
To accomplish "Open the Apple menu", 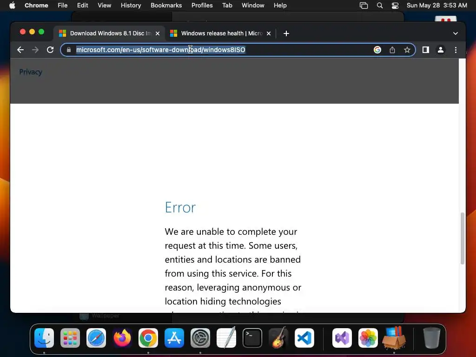I will 12,6.
